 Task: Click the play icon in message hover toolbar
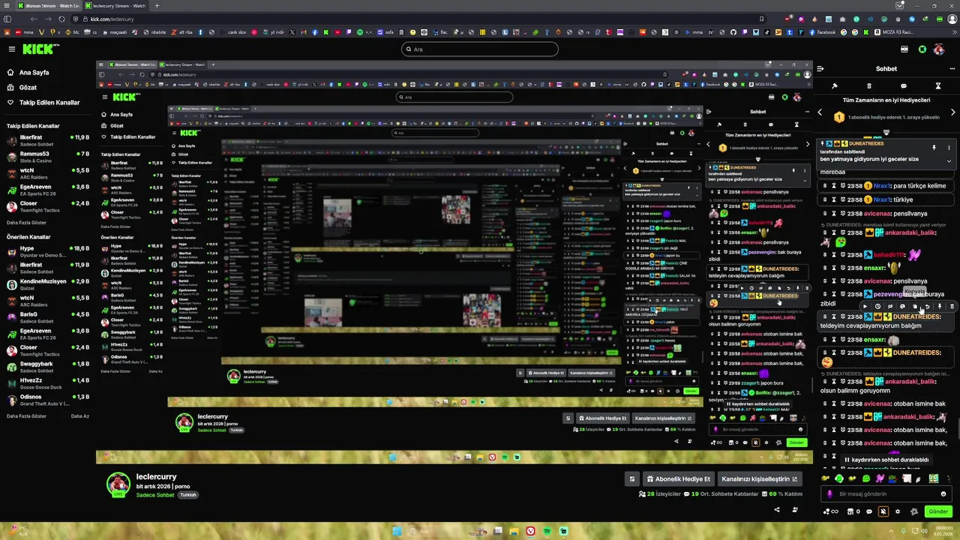[865, 306]
